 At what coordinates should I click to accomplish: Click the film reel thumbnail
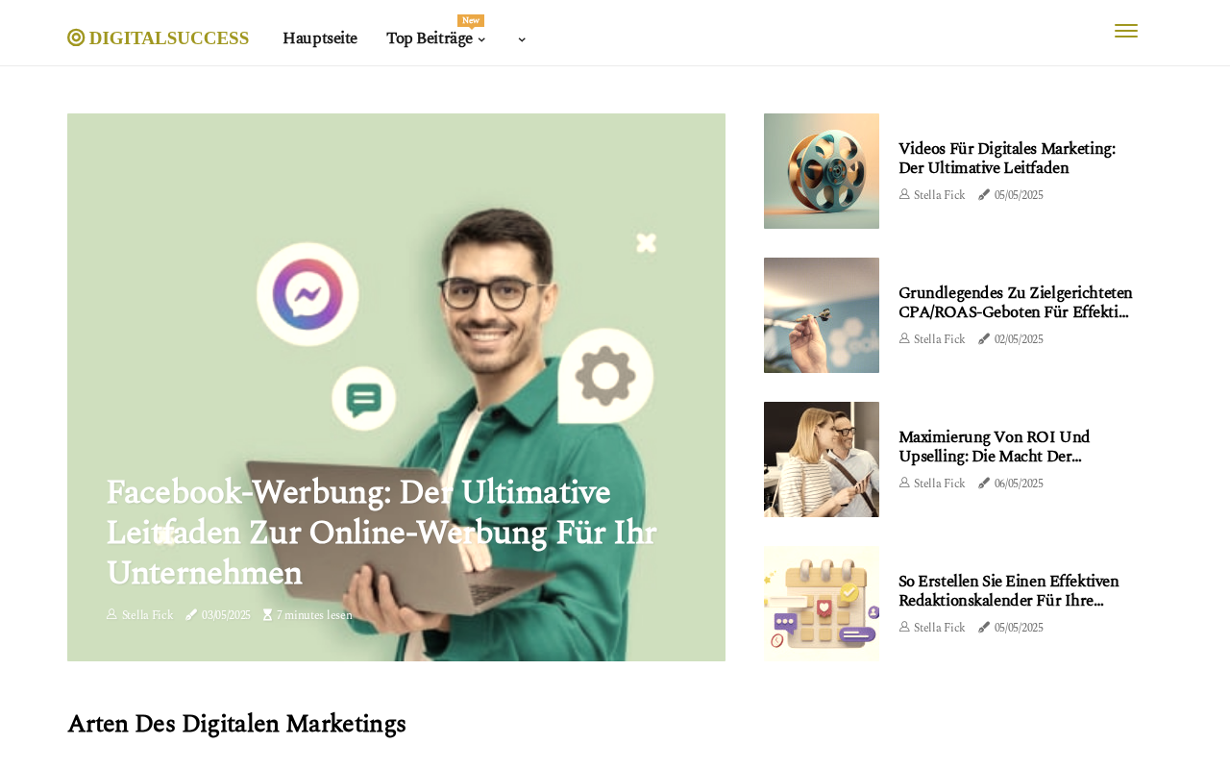[822, 171]
